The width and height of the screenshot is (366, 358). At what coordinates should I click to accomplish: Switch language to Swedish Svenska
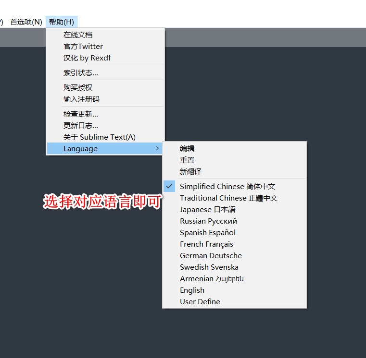(234, 267)
